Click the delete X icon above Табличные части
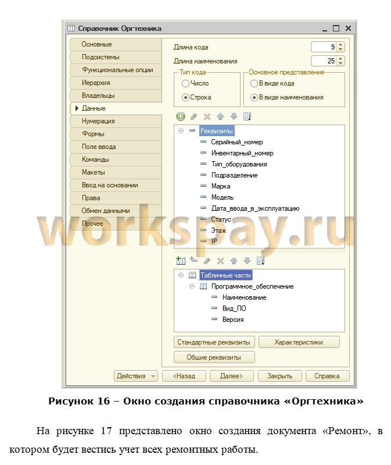 pyautogui.click(x=220, y=261)
